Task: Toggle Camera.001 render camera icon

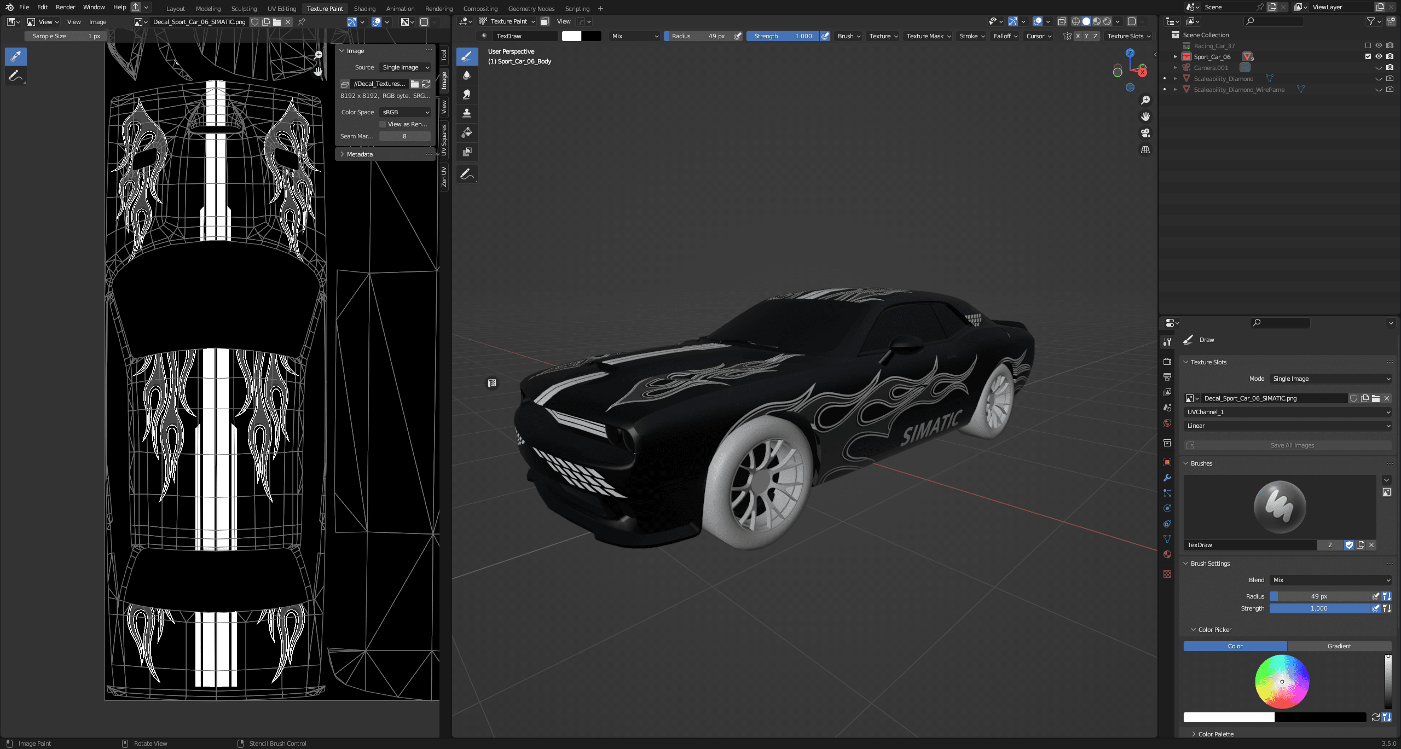Action: click(x=1390, y=68)
